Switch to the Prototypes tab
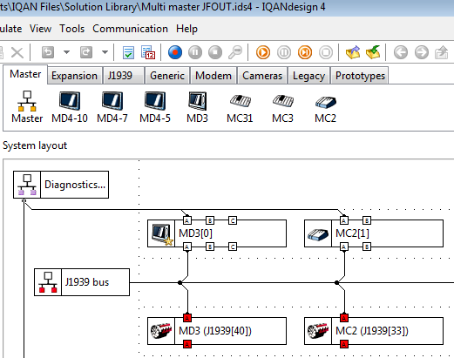 (x=360, y=76)
